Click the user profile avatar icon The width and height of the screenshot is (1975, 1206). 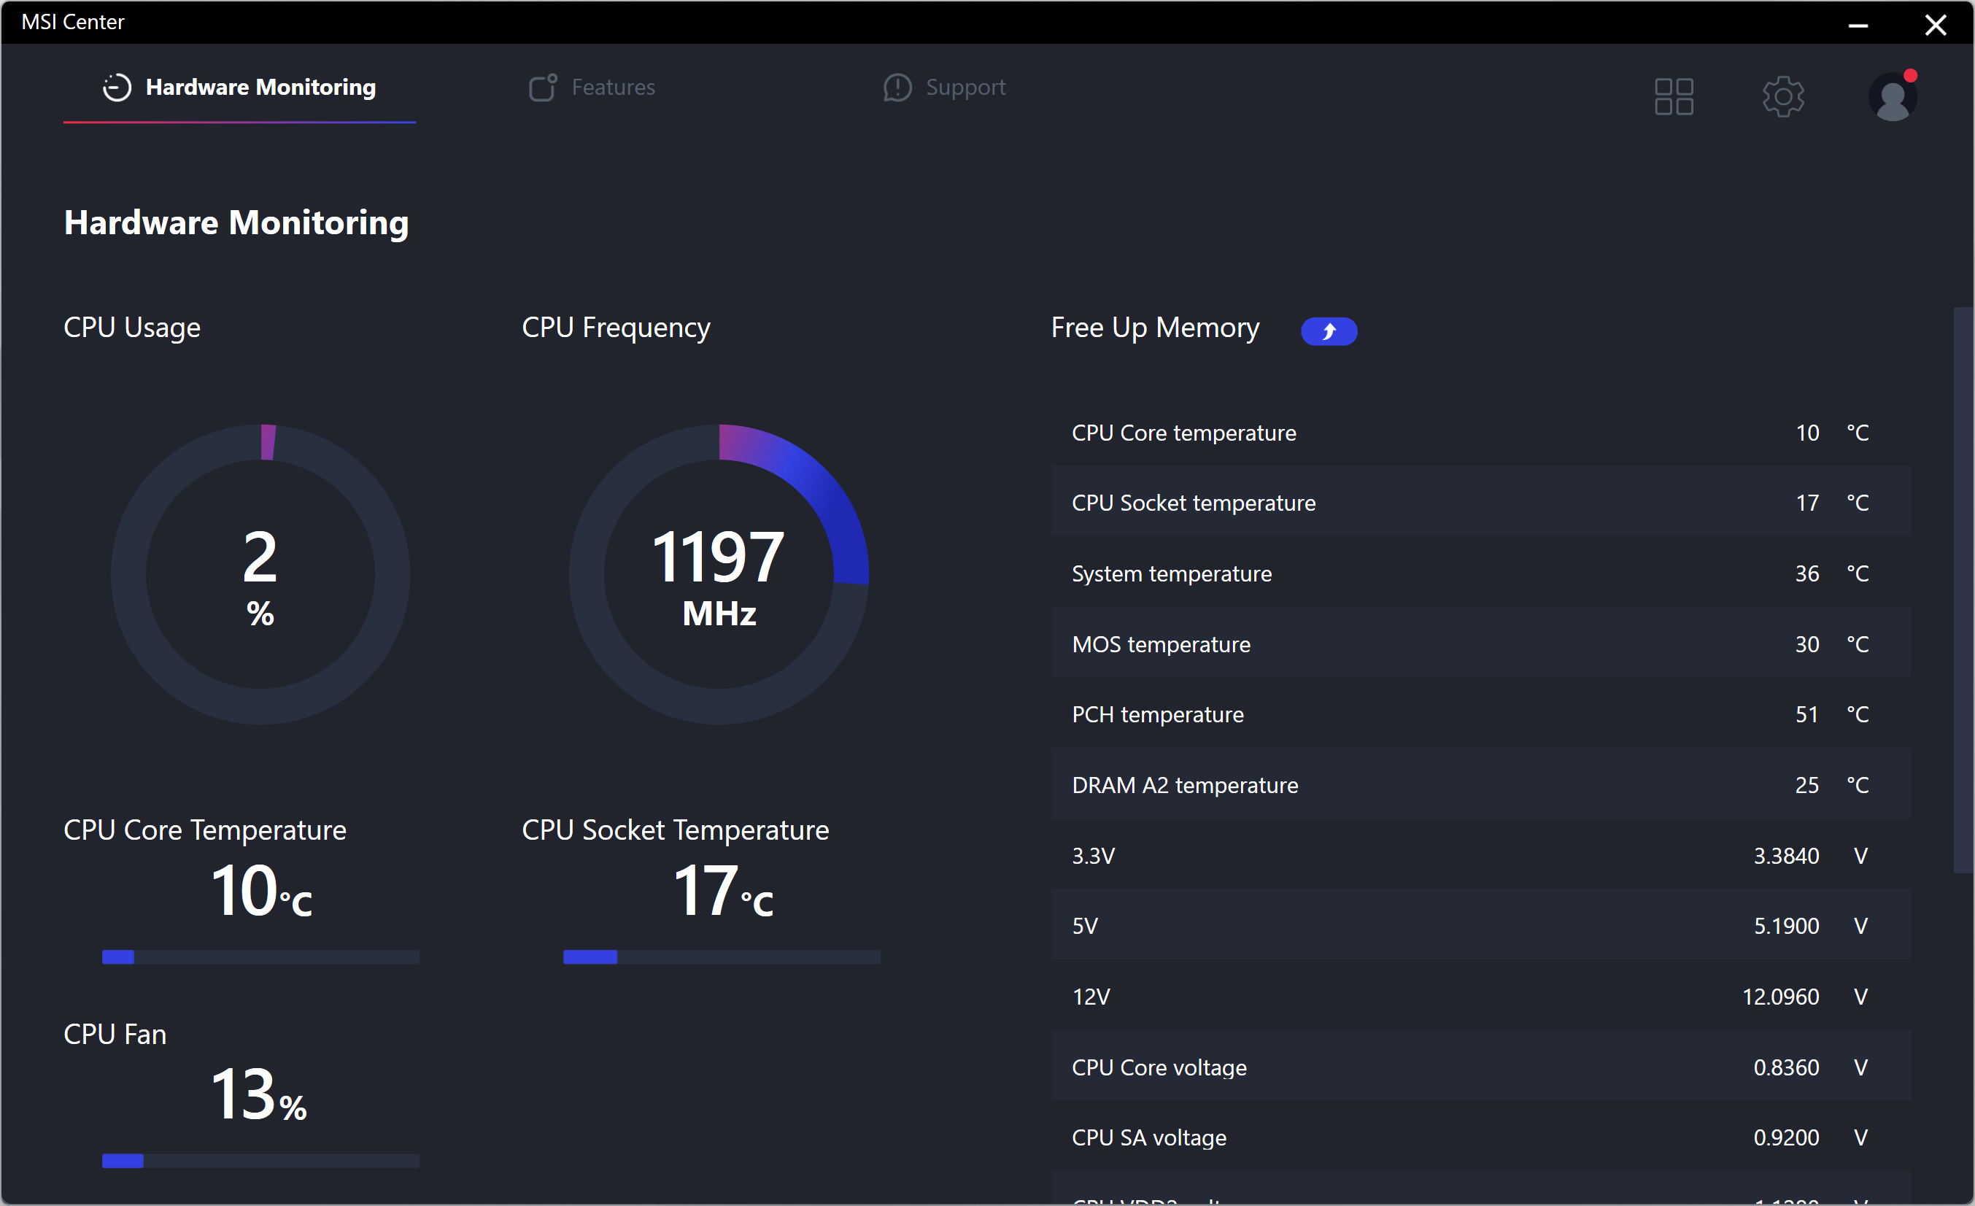tap(1892, 99)
